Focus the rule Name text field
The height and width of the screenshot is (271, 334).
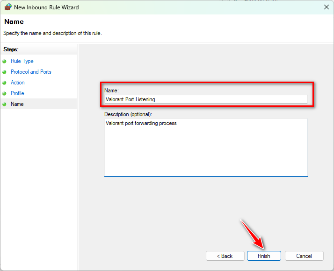click(x=206, y=99)
